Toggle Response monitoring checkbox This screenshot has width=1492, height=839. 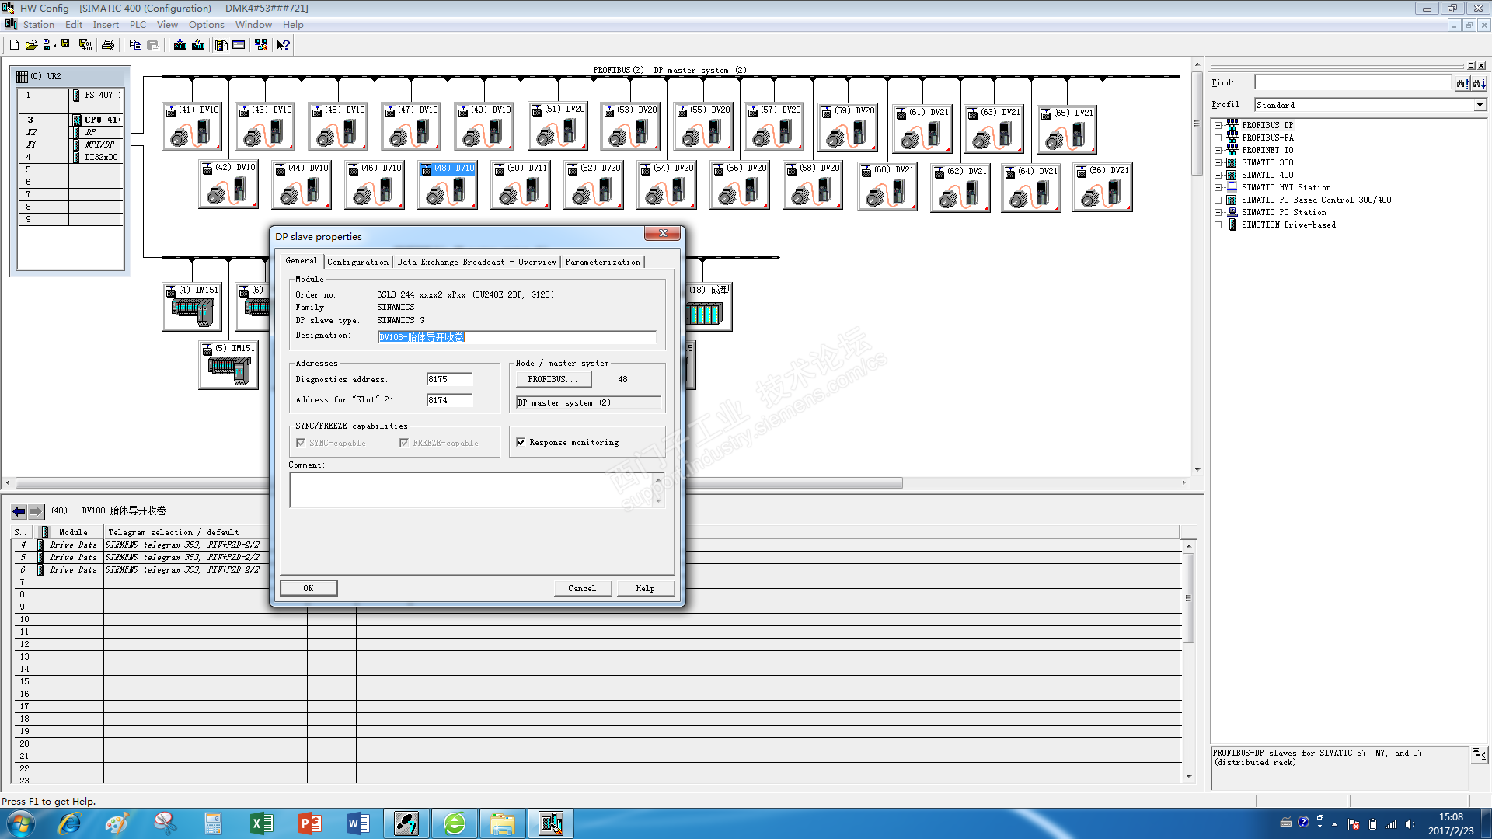[x=521, y=443]
